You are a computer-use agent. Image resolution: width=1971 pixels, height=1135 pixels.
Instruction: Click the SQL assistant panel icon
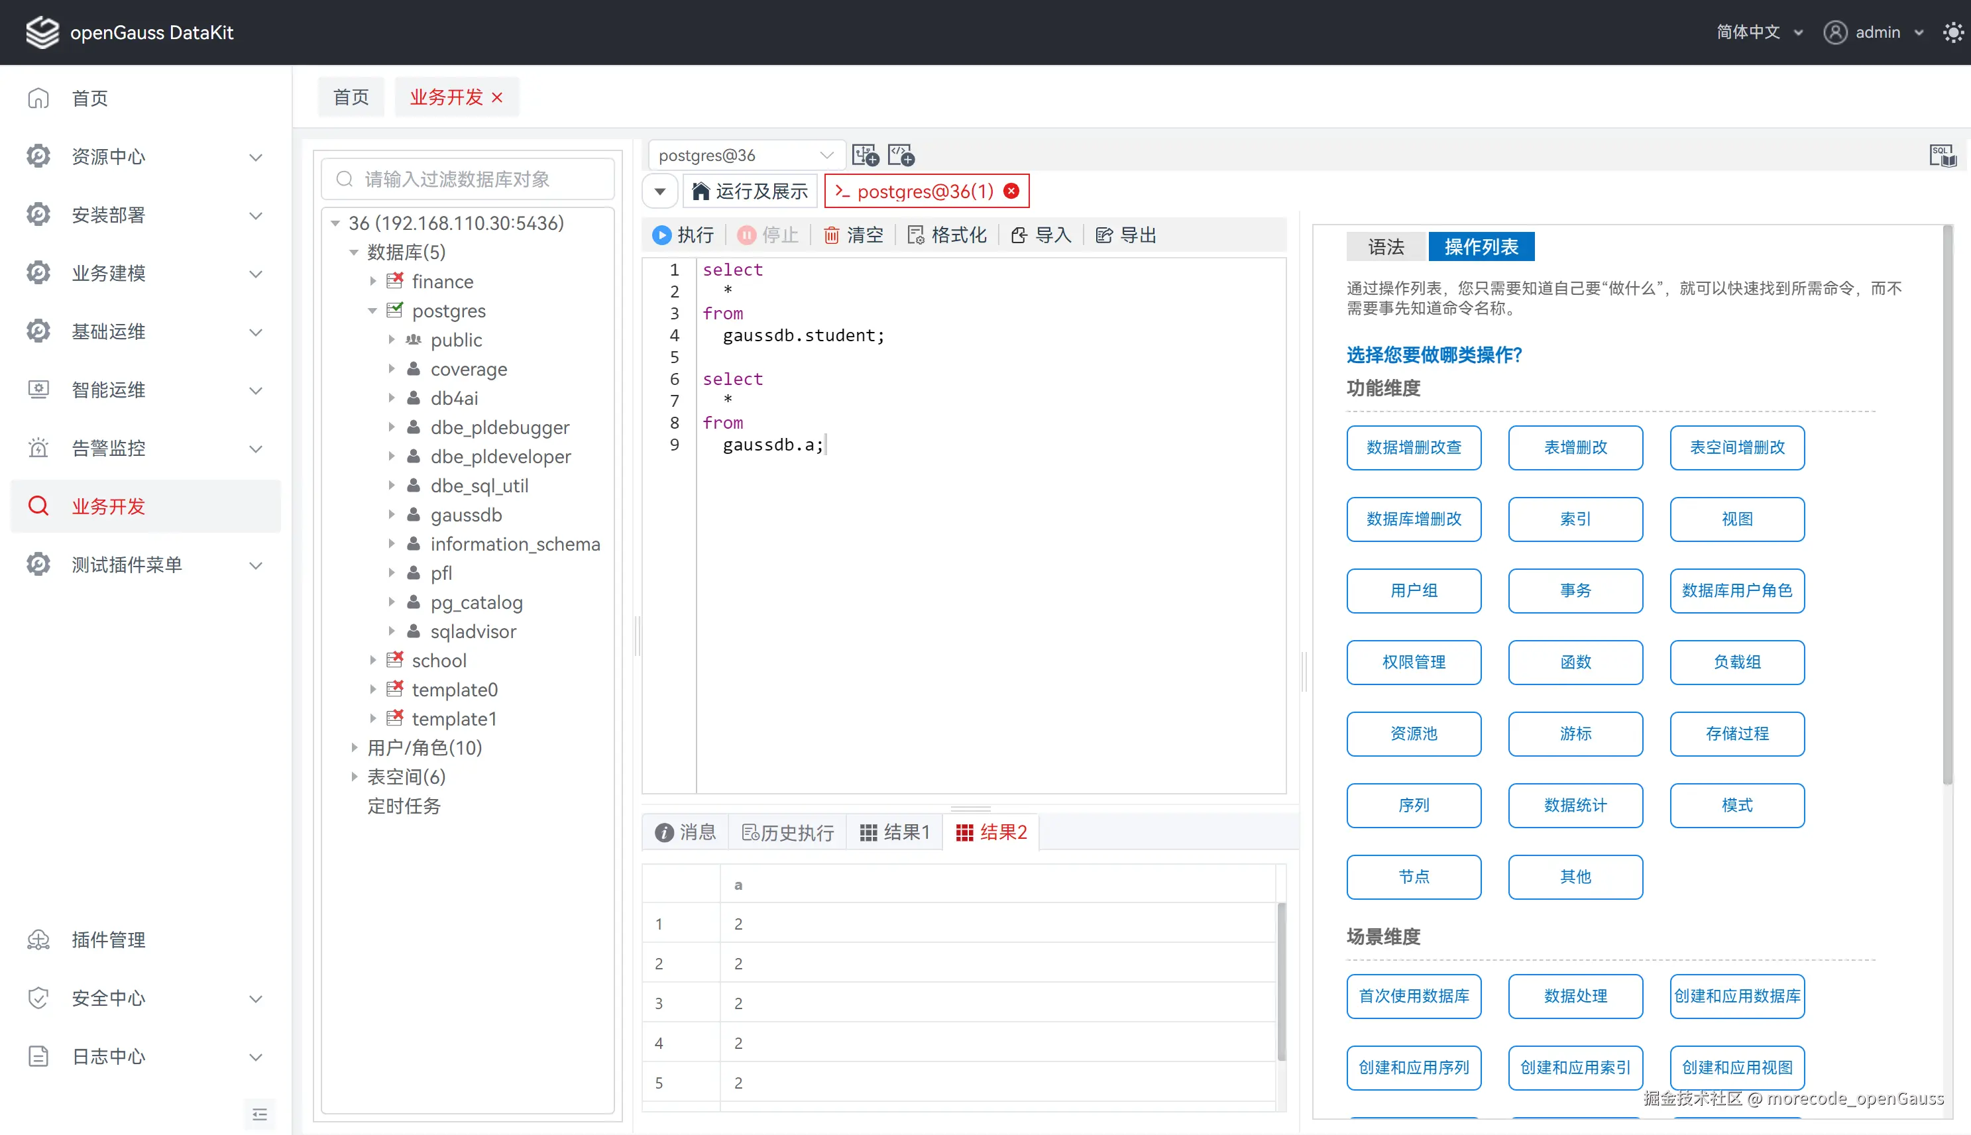(1942, 155)
